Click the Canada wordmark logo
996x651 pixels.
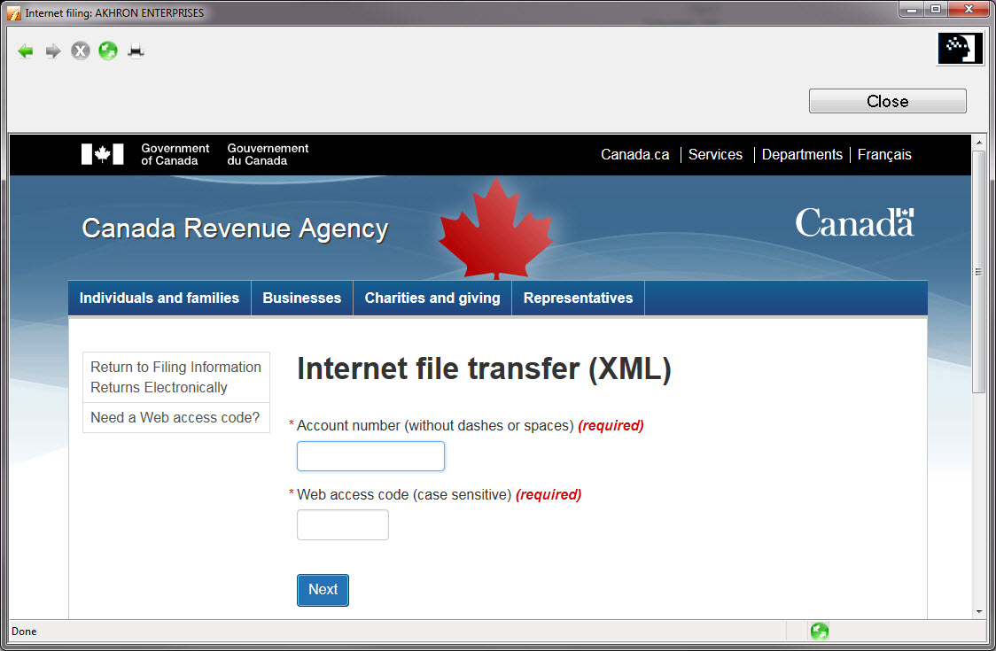click(x=855, y=223)
